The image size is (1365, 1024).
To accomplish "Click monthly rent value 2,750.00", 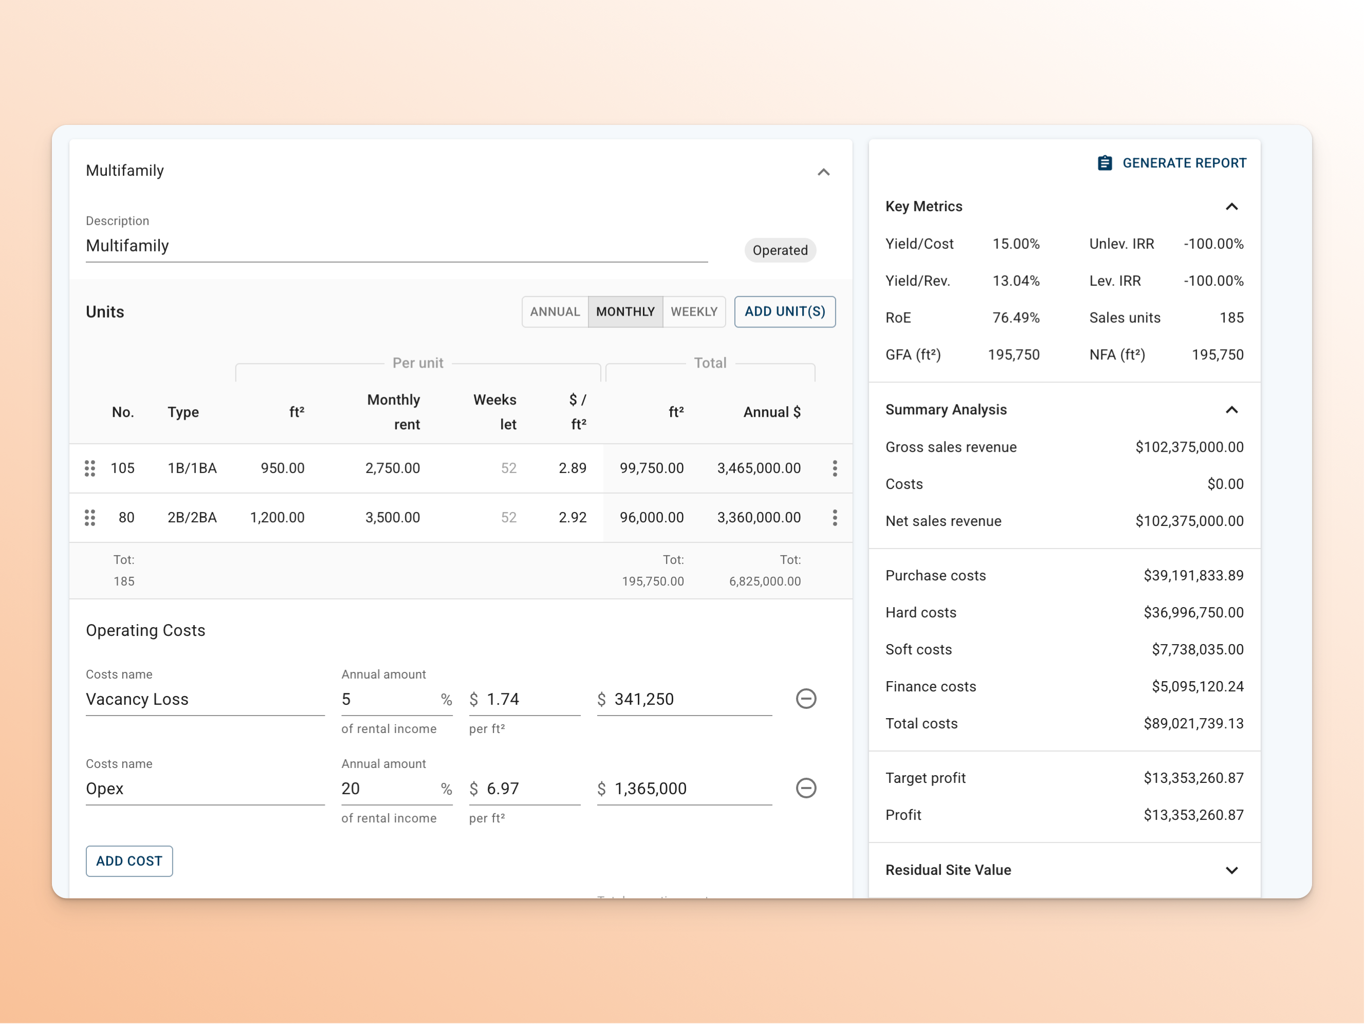I will click(x=393, y=468).
